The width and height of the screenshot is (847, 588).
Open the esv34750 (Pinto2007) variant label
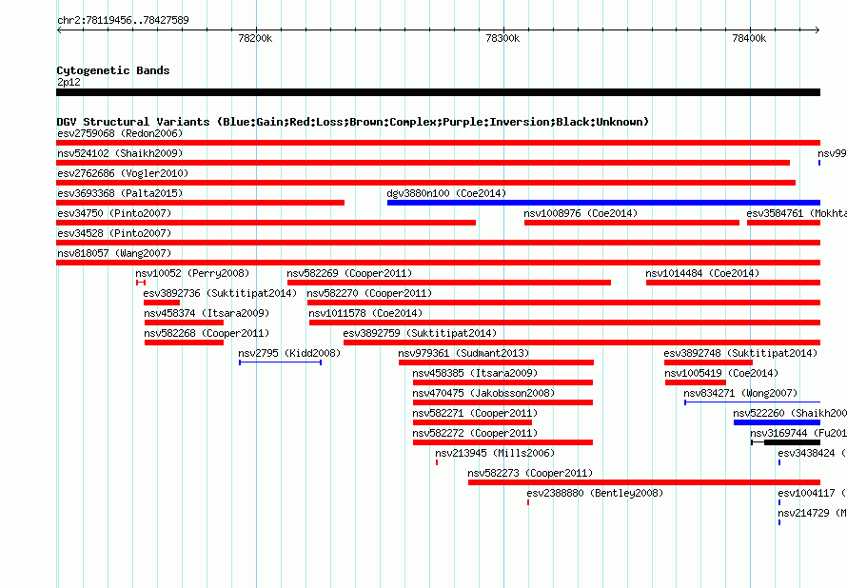[114, 213]
